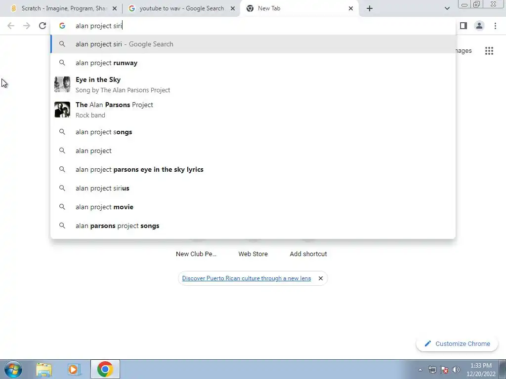
Task: Open The Alan Parsons Project band thumbnail
Action: 62,110
